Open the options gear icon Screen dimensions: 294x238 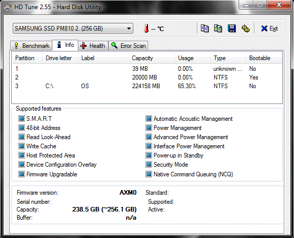point(246,29)
